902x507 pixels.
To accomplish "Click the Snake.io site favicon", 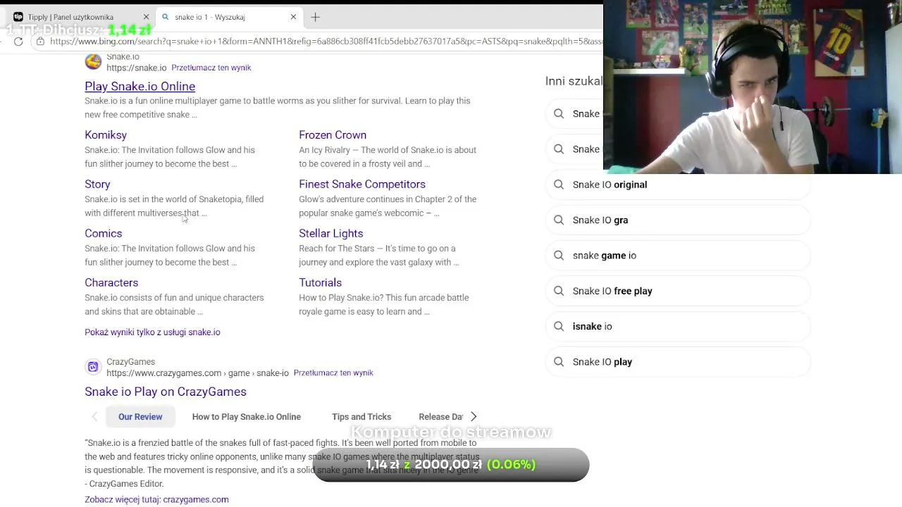I will click(93, 62).
